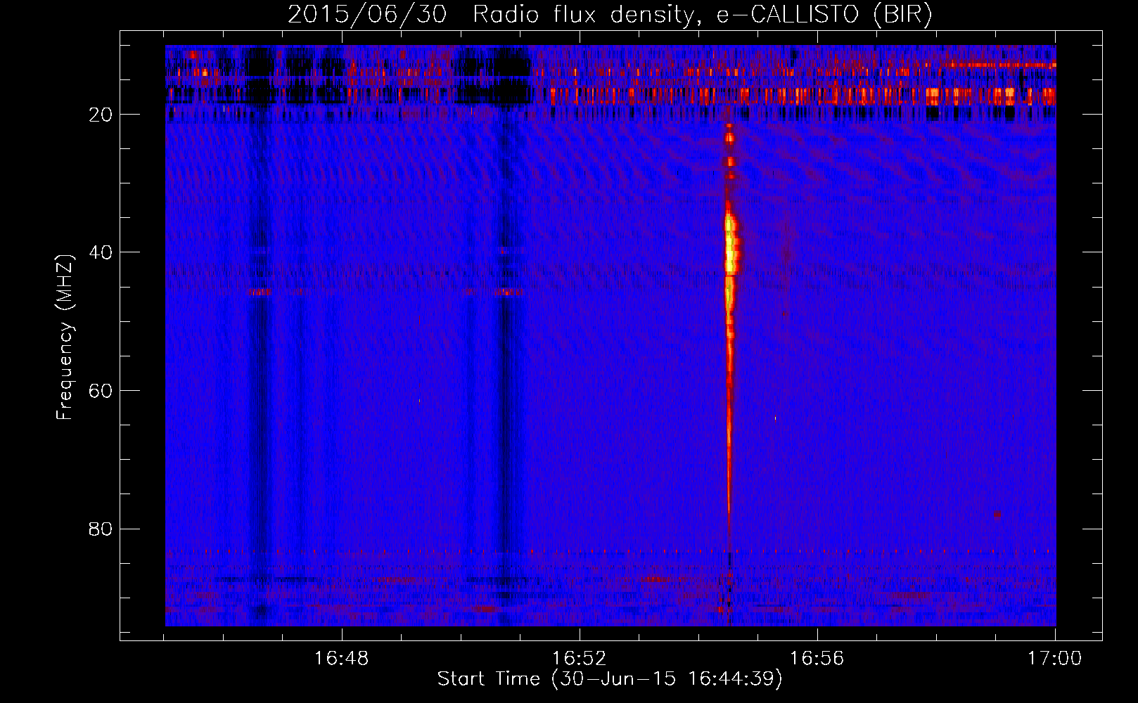Click the '40' frequency tick label
Screen dimensions: 1138x703
click(101, 252)
